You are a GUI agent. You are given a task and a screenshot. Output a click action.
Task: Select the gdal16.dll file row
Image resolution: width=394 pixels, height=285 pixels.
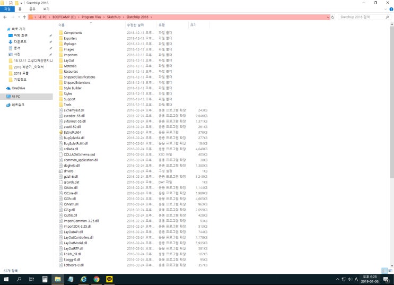(x=133, y=177)
